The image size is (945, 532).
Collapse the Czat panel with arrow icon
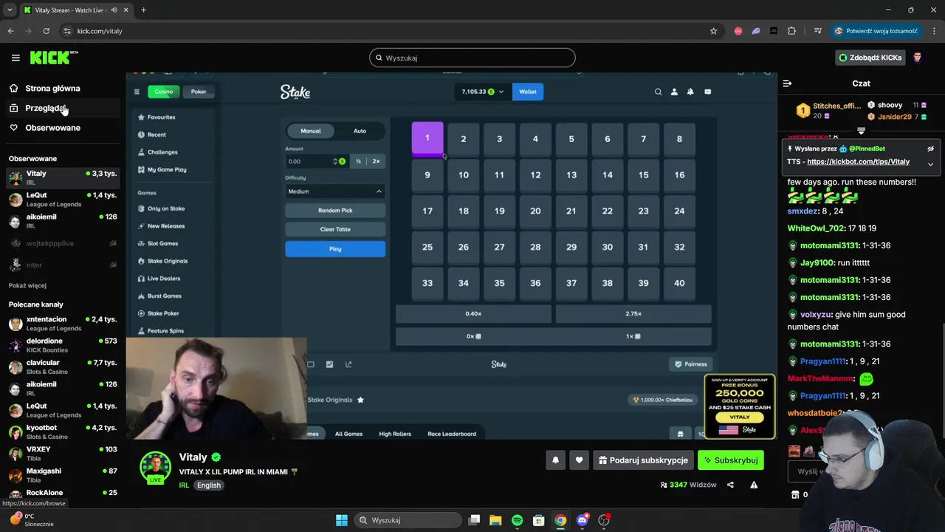pyautogui.click(x=787, y=83)
